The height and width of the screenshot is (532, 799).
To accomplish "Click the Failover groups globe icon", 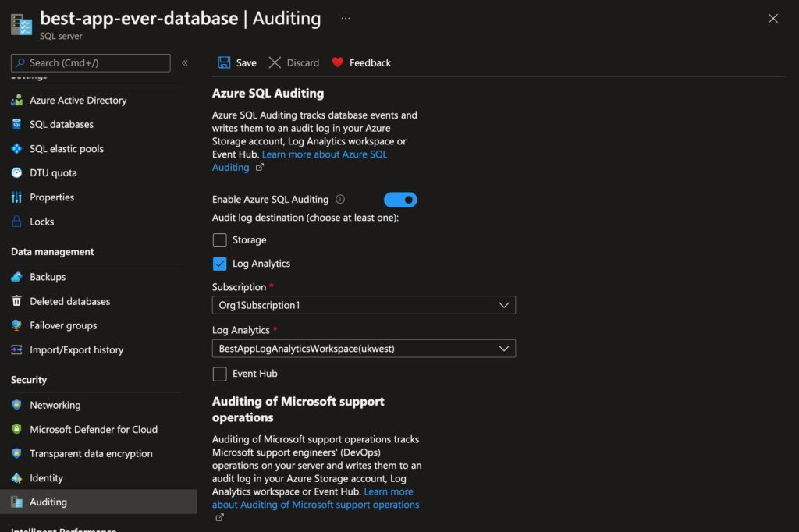I will pos(17,325).
